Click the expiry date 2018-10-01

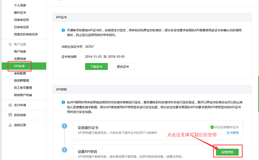tap(117, 57)
